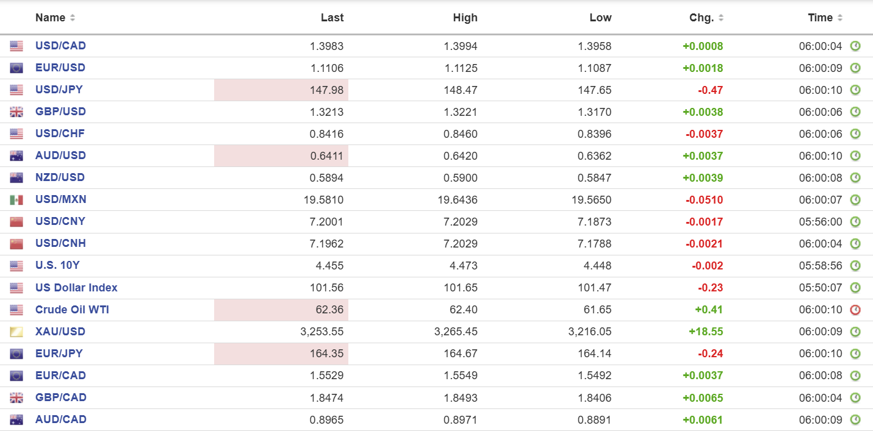Click the highlighted 147.98 USD/JPY last price
This screenshot has height=431, width=873.
click(328, 90)
